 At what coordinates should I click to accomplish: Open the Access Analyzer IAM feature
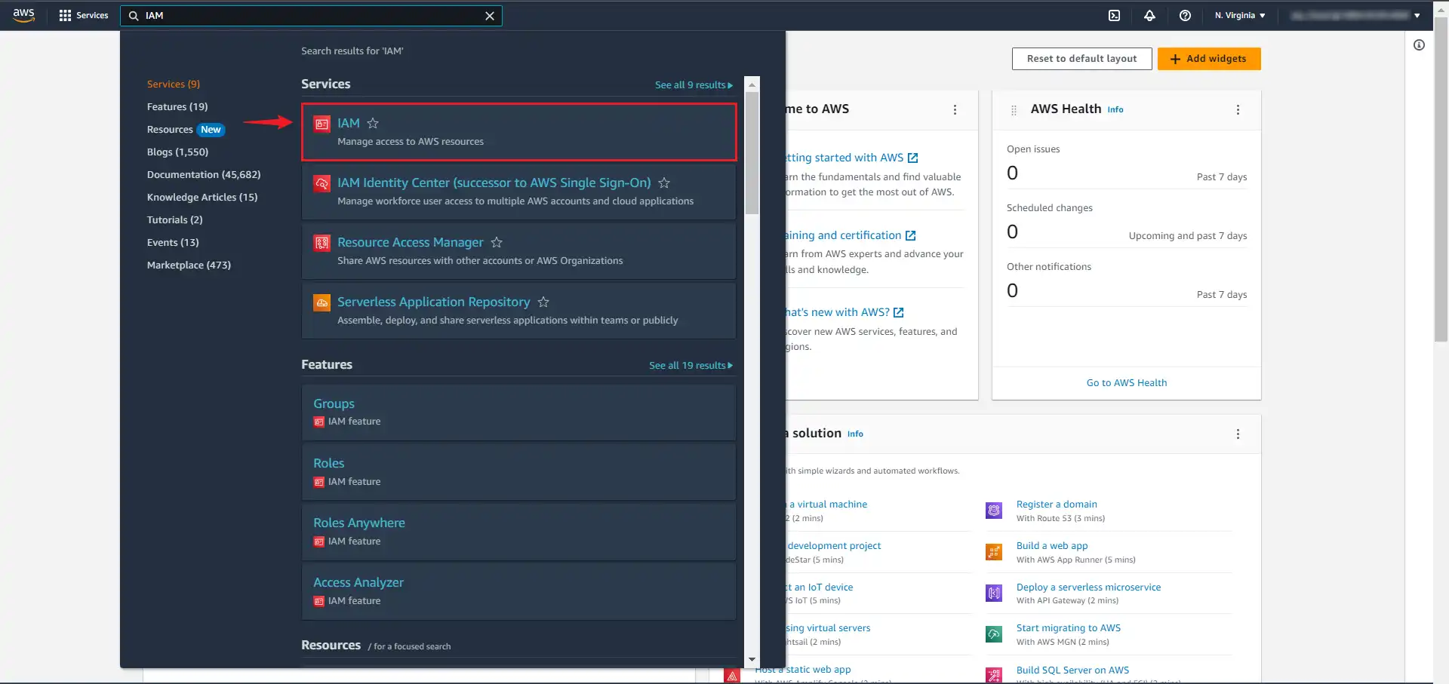(358, 582)
